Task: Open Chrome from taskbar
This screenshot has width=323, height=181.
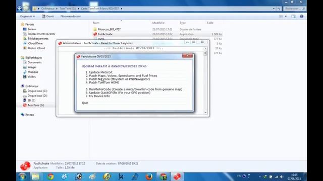Action: 50,176
